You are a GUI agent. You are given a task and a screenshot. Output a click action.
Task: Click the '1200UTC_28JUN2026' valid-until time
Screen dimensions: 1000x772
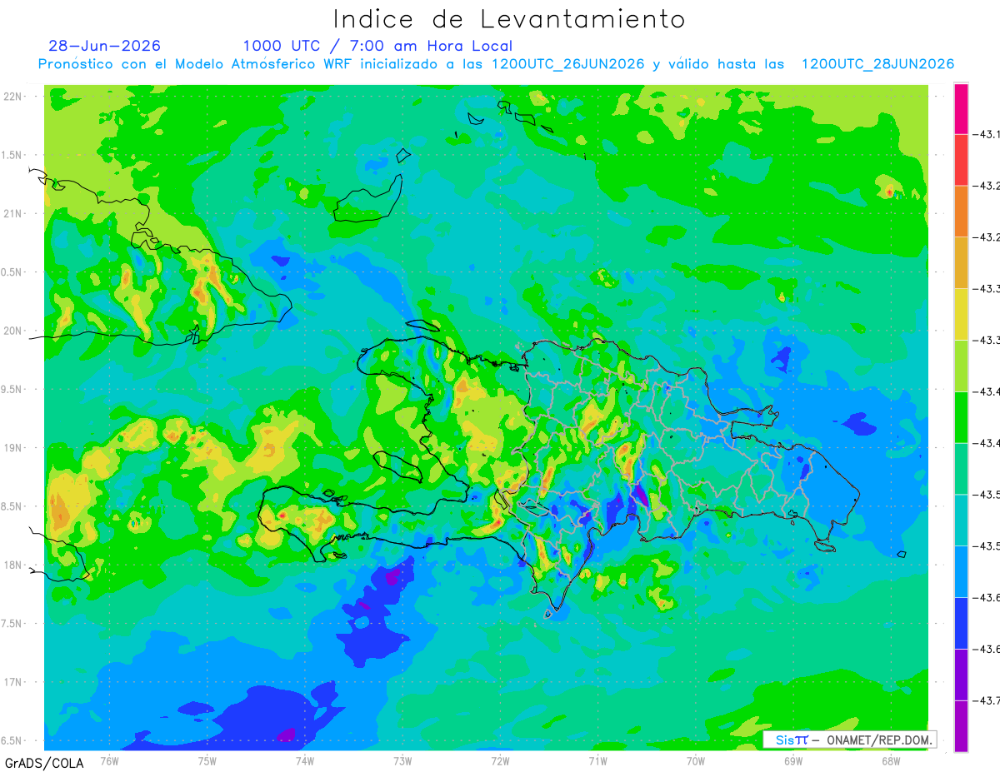[x=877, y=64]
